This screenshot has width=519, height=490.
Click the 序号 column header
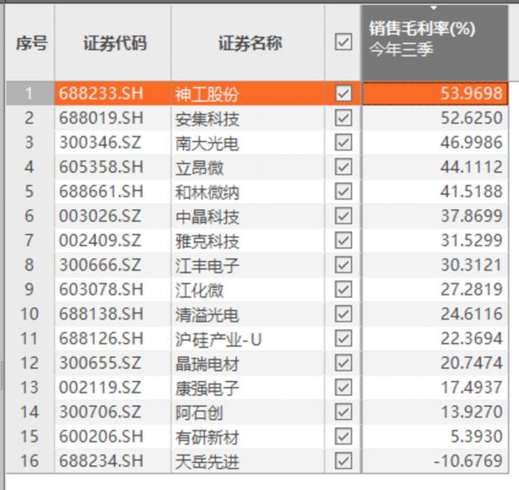coord(30,42)
